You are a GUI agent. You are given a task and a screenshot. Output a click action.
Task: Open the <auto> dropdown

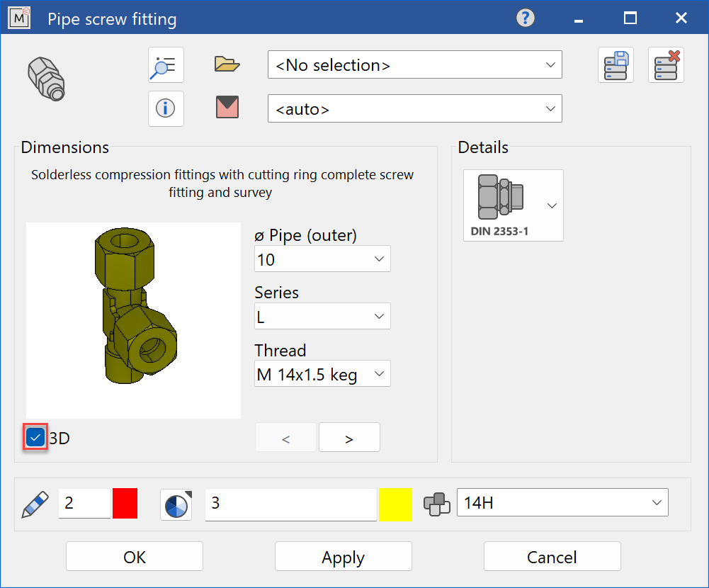[x=414, y=108]
